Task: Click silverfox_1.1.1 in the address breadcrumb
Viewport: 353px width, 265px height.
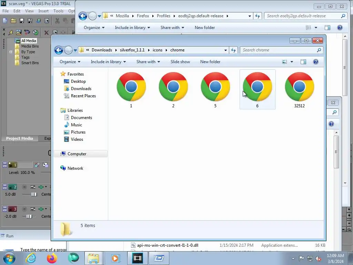Action: (132, 50)
